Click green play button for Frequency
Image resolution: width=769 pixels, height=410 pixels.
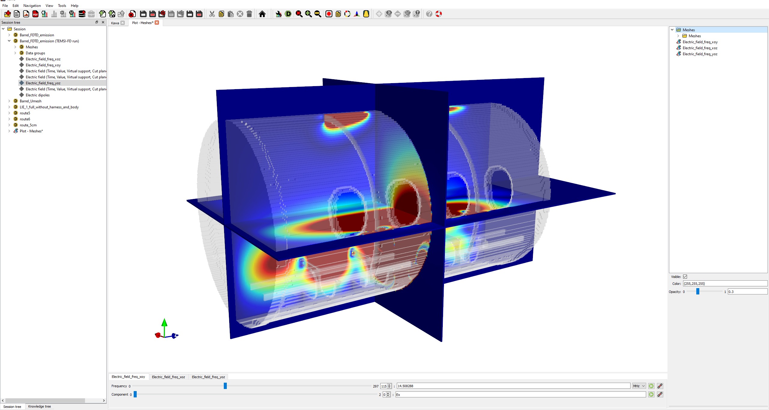click(651, 386)
